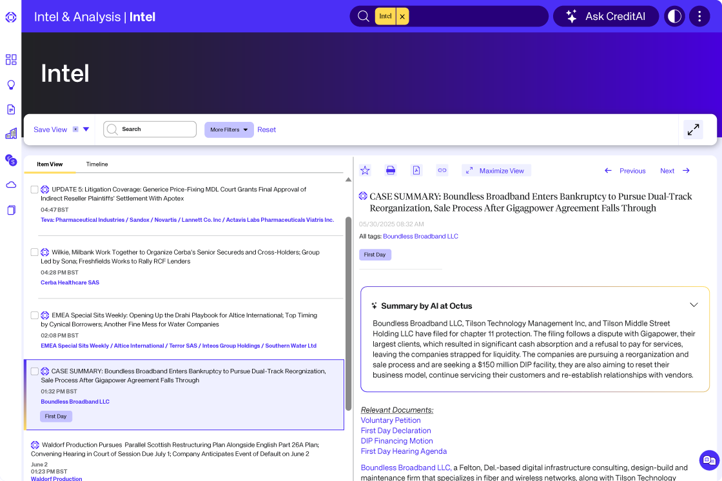Click the Ask CreditAI button

tap(605, 16)
